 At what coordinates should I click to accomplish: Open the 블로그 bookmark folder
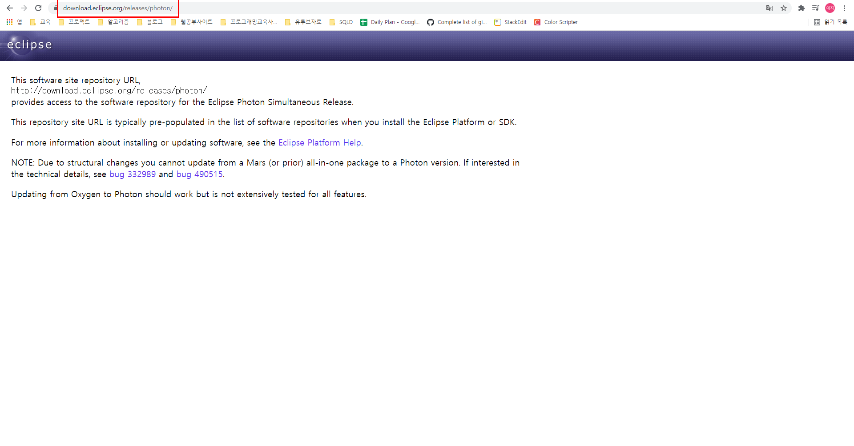149,22
